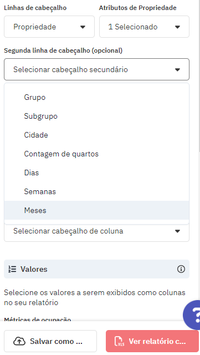Open the Atributos de Propriedade 1 Selecionado dropdown
The image size is (200, 355).
[x=144, y=27]
